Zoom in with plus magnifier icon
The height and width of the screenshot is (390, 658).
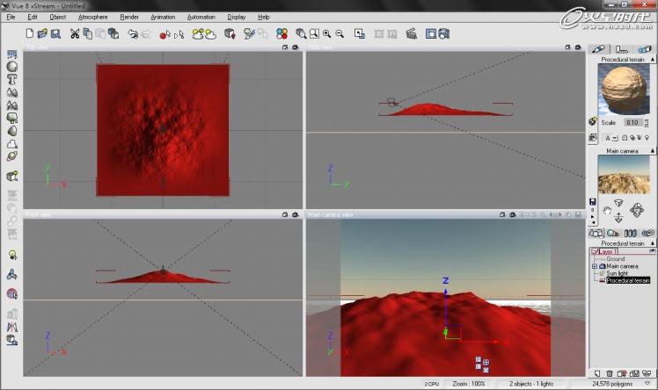click(x=327, y=33)
